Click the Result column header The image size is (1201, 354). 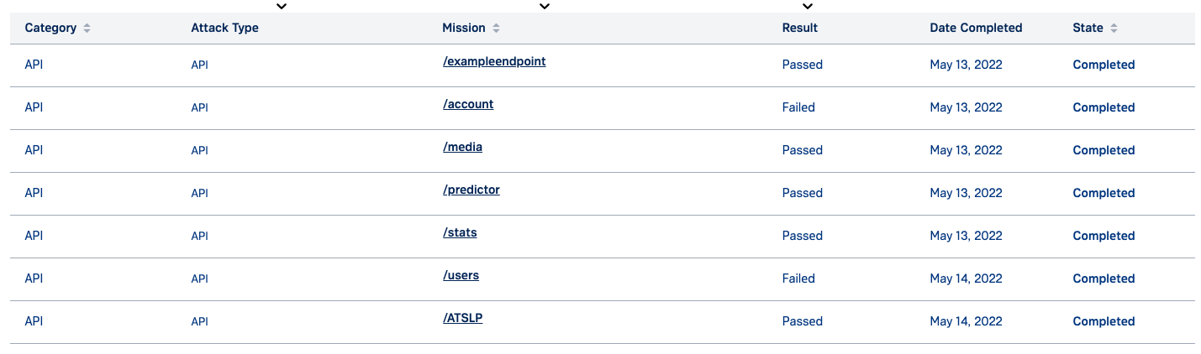click(799, 28)
